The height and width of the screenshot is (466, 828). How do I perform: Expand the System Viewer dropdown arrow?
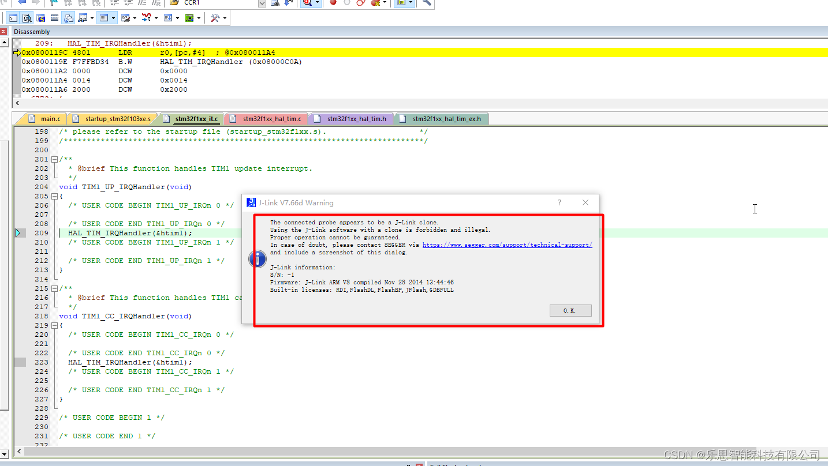[199, 18]
